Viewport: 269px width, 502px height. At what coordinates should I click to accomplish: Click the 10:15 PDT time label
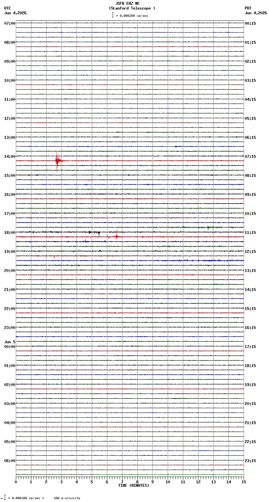coord(250,214)
